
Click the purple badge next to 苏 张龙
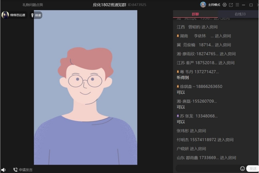(x=178, y=116)
